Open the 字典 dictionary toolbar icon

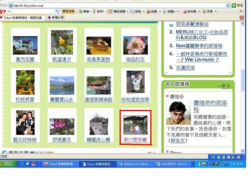(204, 12)
